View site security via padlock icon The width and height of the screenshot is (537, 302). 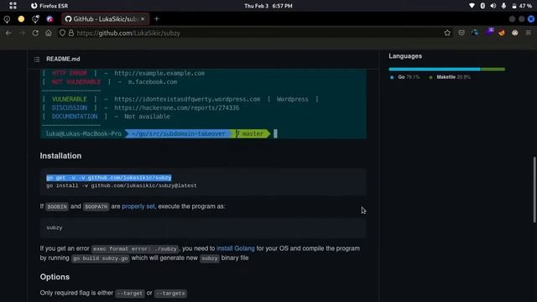point(70,33)
